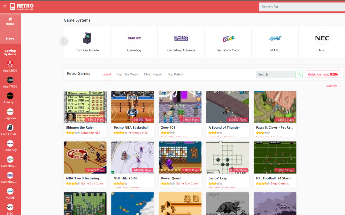Open the A Sound of Thunder thumbnail
This screenshot has height=215, width=345.
[227, 107]
